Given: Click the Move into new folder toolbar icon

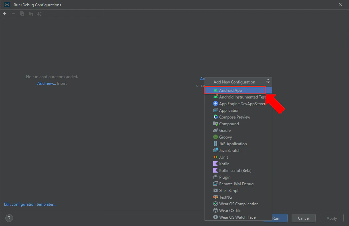Looking at the screenshot, I should [31, 14].
